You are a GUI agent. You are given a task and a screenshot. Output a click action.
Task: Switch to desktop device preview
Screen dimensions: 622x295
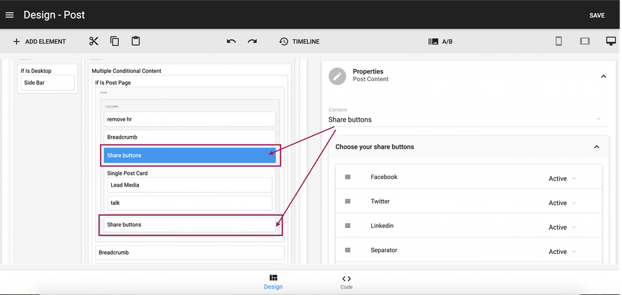[611, 41]
